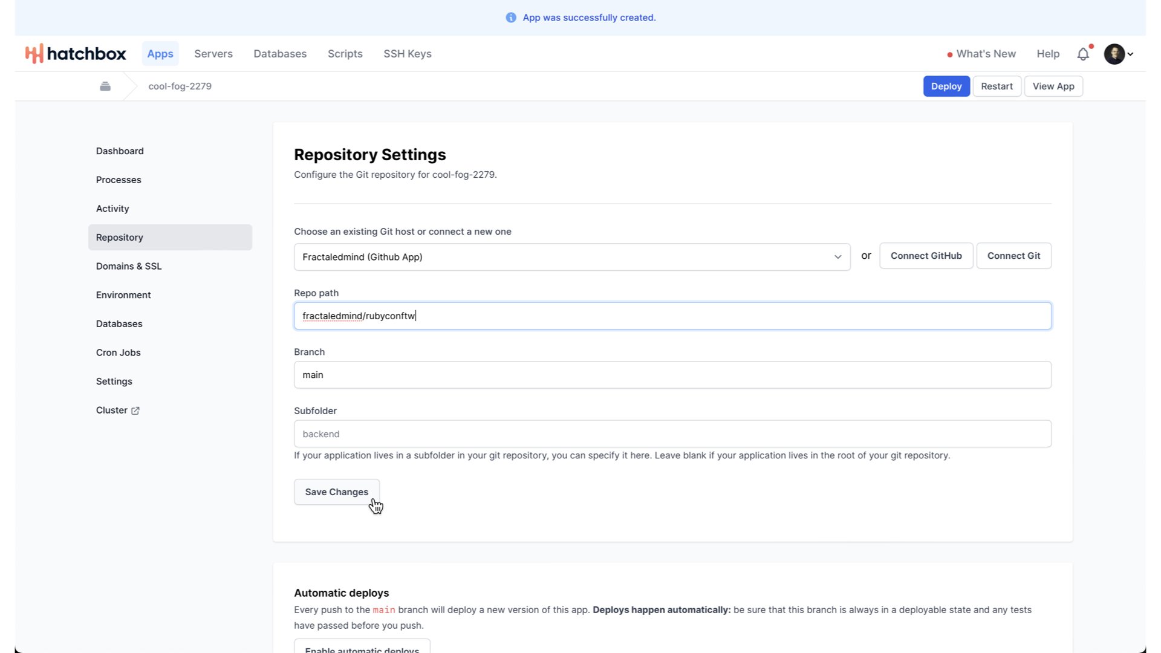
Task: Restart the app
Action: coord(997,86)
